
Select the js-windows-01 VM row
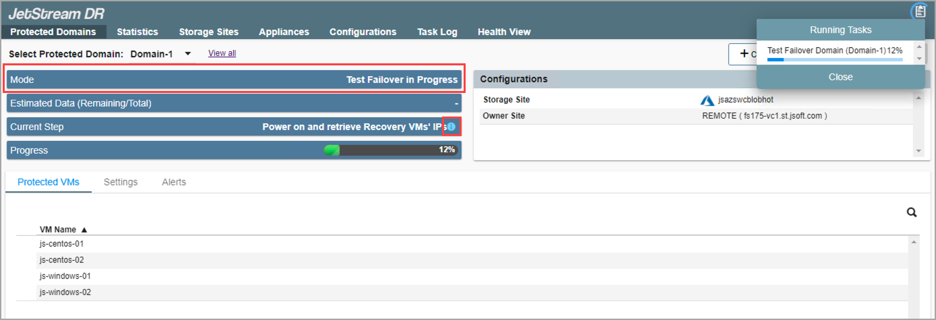tap(65, 276)
